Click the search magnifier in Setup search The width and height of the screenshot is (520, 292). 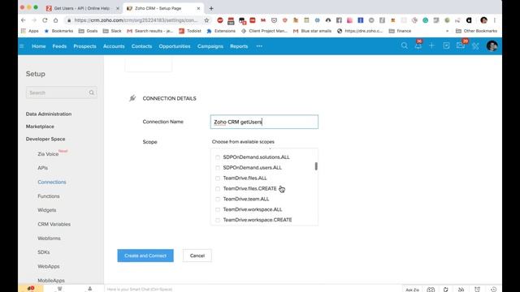coord(92,92)
